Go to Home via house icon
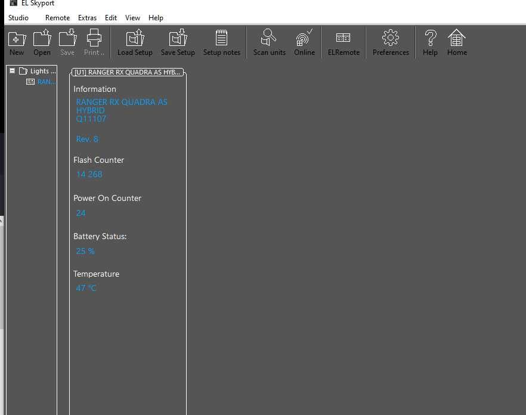 [457, 42]
